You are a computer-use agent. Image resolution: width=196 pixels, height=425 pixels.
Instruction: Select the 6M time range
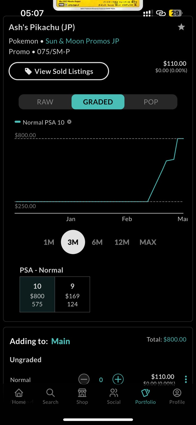coord(97,242)
